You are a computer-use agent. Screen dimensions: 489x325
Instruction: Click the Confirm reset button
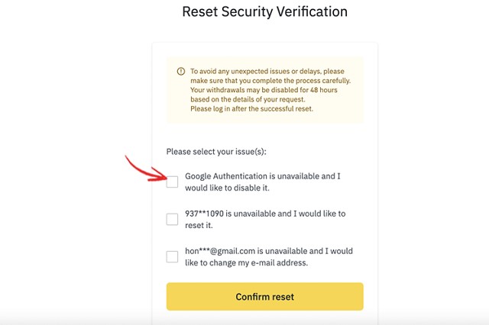[x=265, y=296]
